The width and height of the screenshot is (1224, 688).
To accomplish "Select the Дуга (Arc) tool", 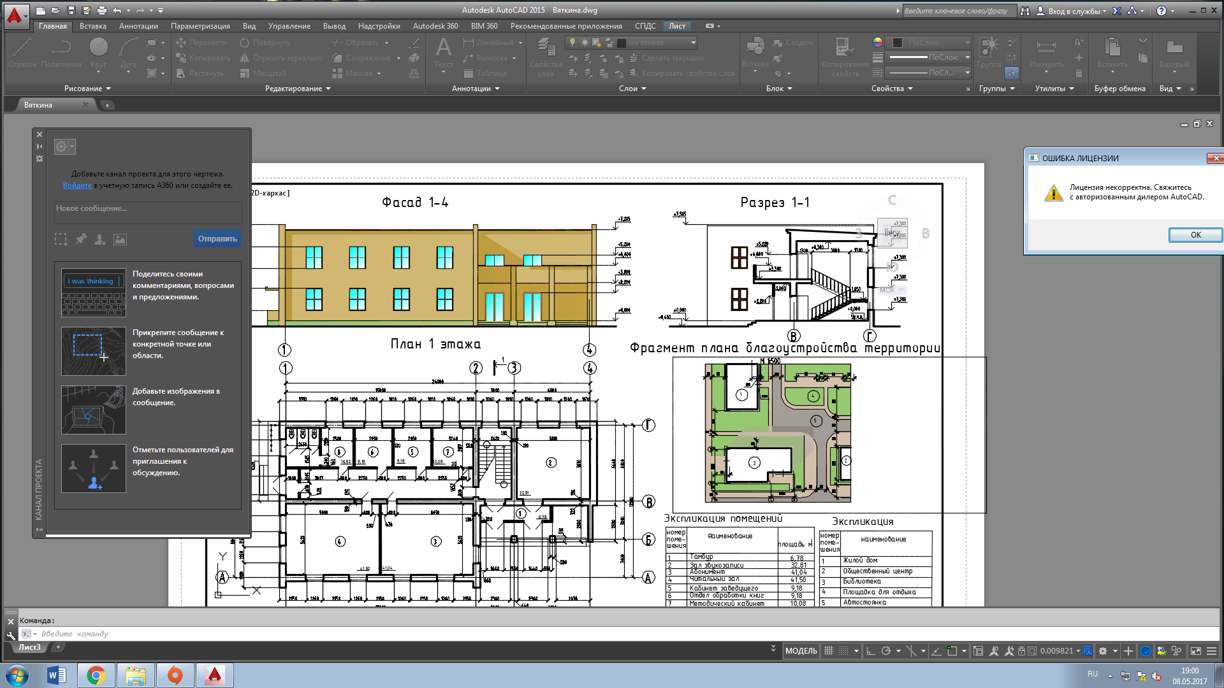I will [x=129, y=52].
